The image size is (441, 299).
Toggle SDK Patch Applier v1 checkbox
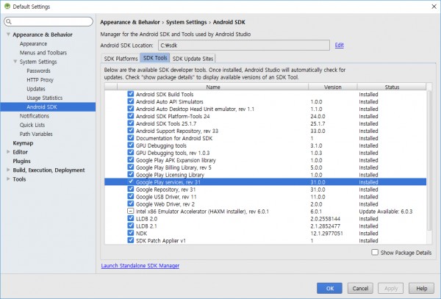131,240
